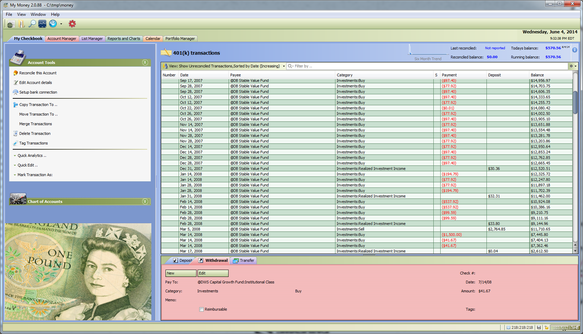This screenshot has height=334, width=583.
Task: Click Move Transaction To link
Action: (38, 114)
